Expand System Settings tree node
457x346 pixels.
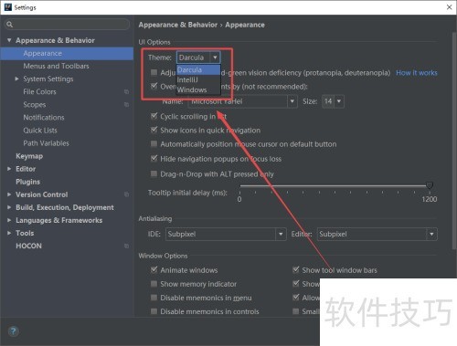tap(17, 79)
